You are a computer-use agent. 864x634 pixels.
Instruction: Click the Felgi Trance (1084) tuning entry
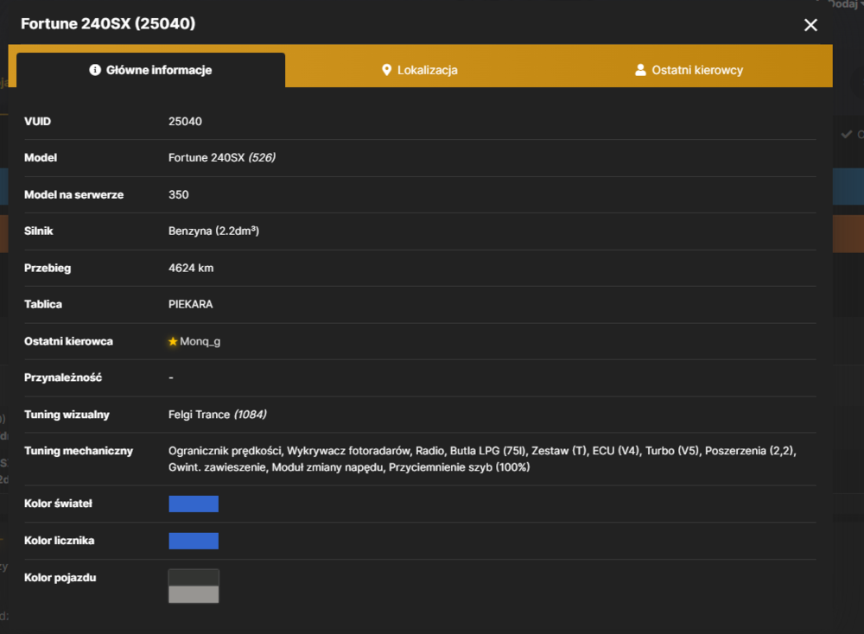[217, 415]
